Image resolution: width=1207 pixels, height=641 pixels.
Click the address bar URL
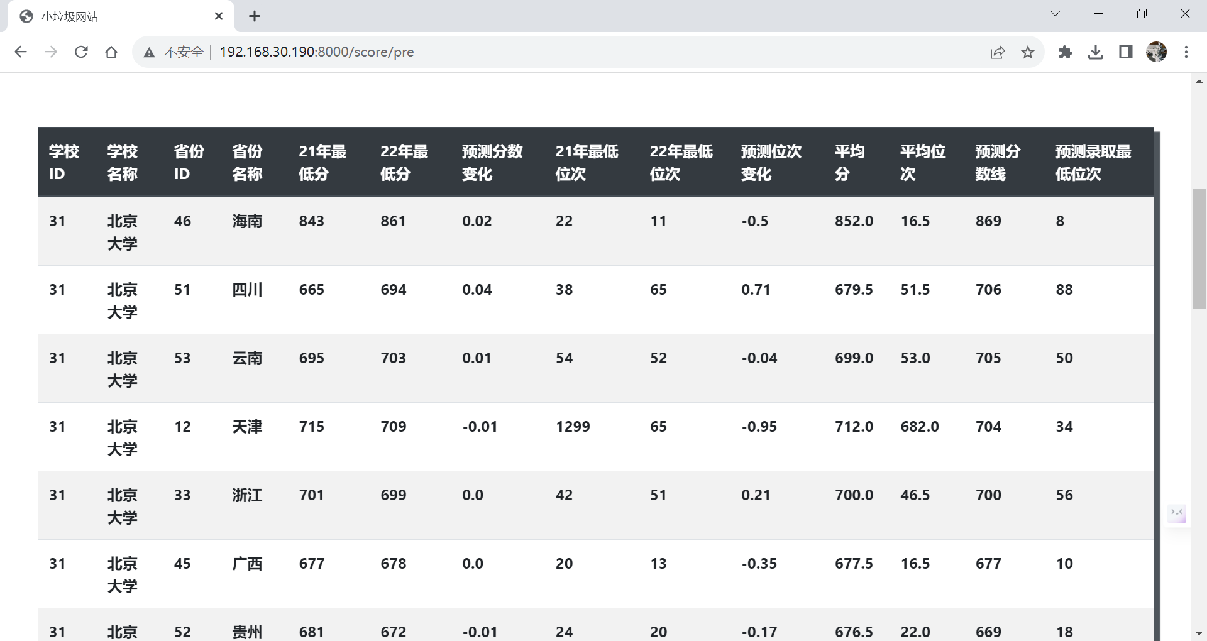tap(317, 52)
